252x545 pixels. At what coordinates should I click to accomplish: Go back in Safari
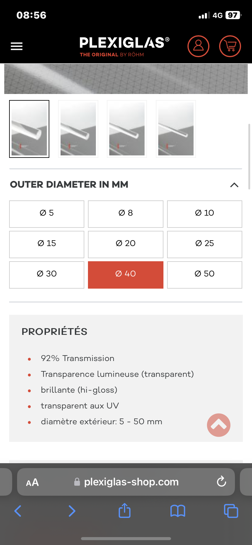point(18,511)
